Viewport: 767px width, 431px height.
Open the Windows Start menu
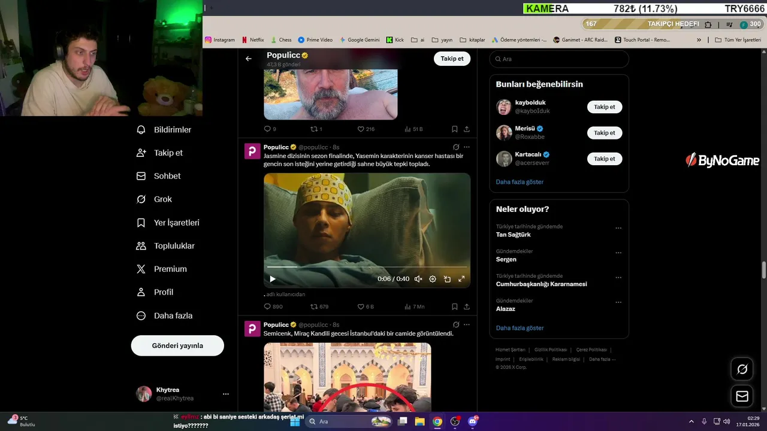[295, 421]
